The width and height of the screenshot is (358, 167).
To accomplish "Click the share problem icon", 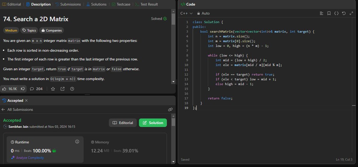I will pos(62,89).
